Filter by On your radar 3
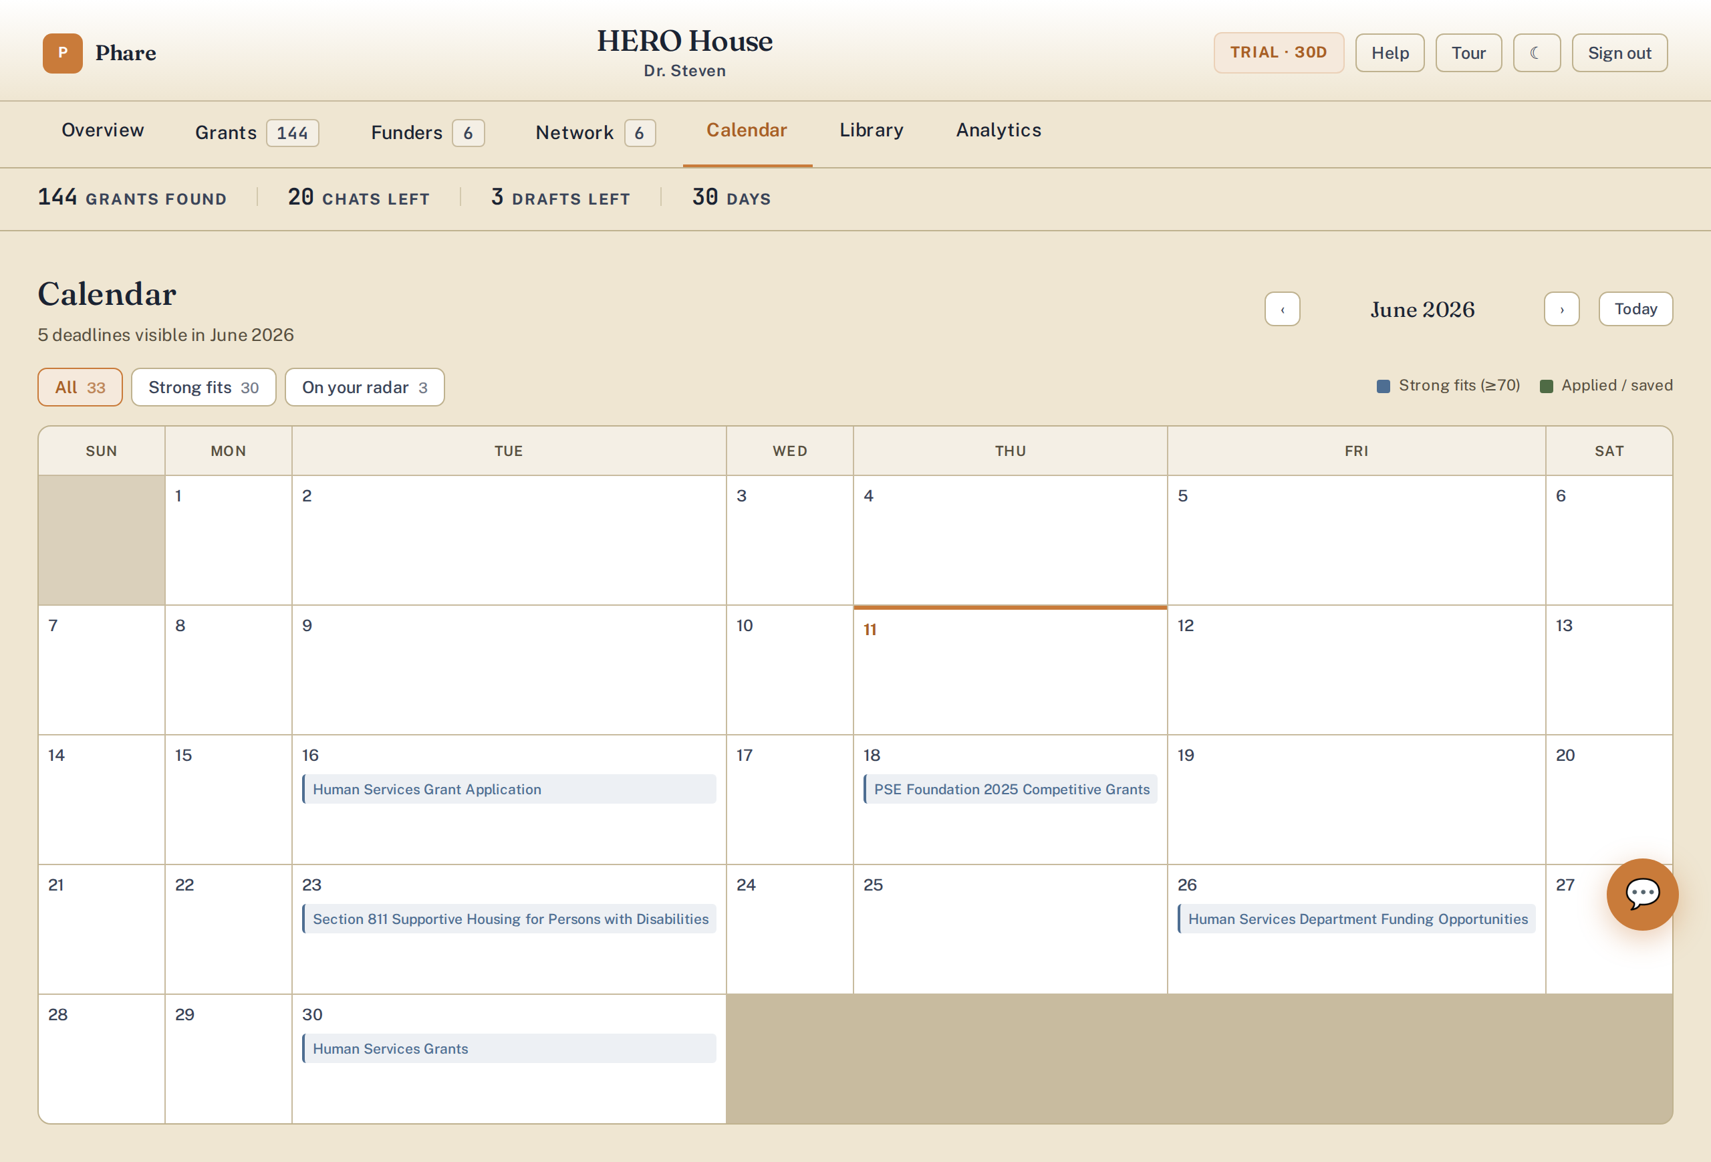 [364, 387]
